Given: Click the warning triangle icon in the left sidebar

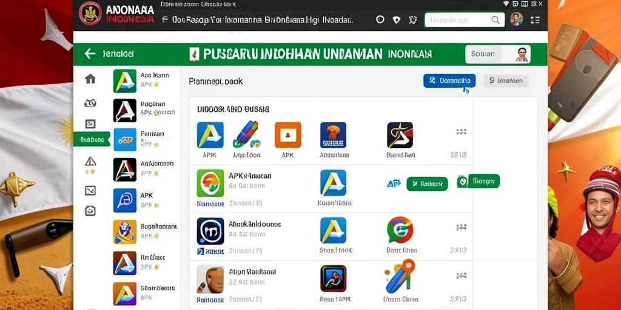Looking at the screenshot, I should pos(91,161).
